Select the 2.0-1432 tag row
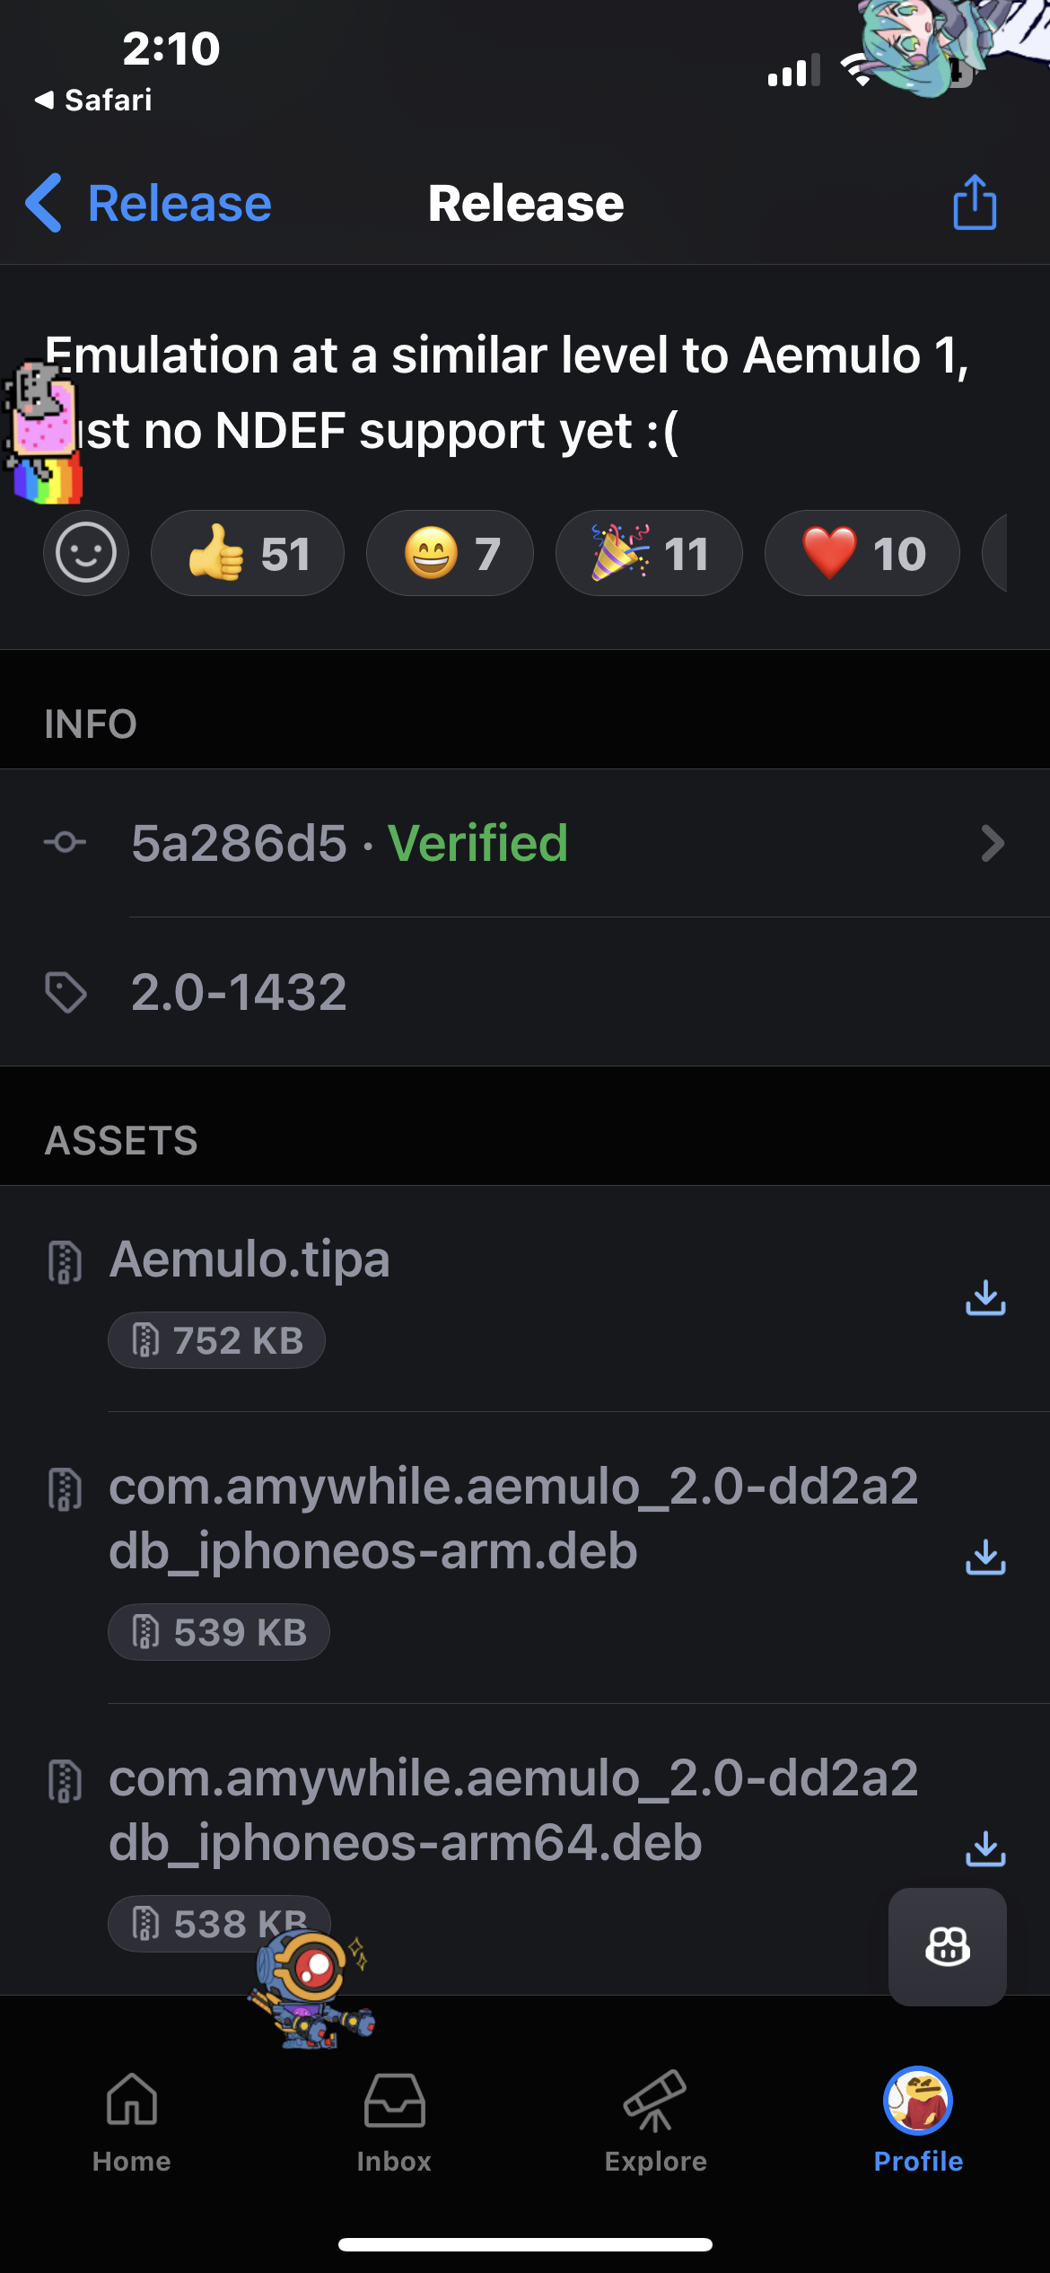1050x2273 pixels. (x=525, y=992)
